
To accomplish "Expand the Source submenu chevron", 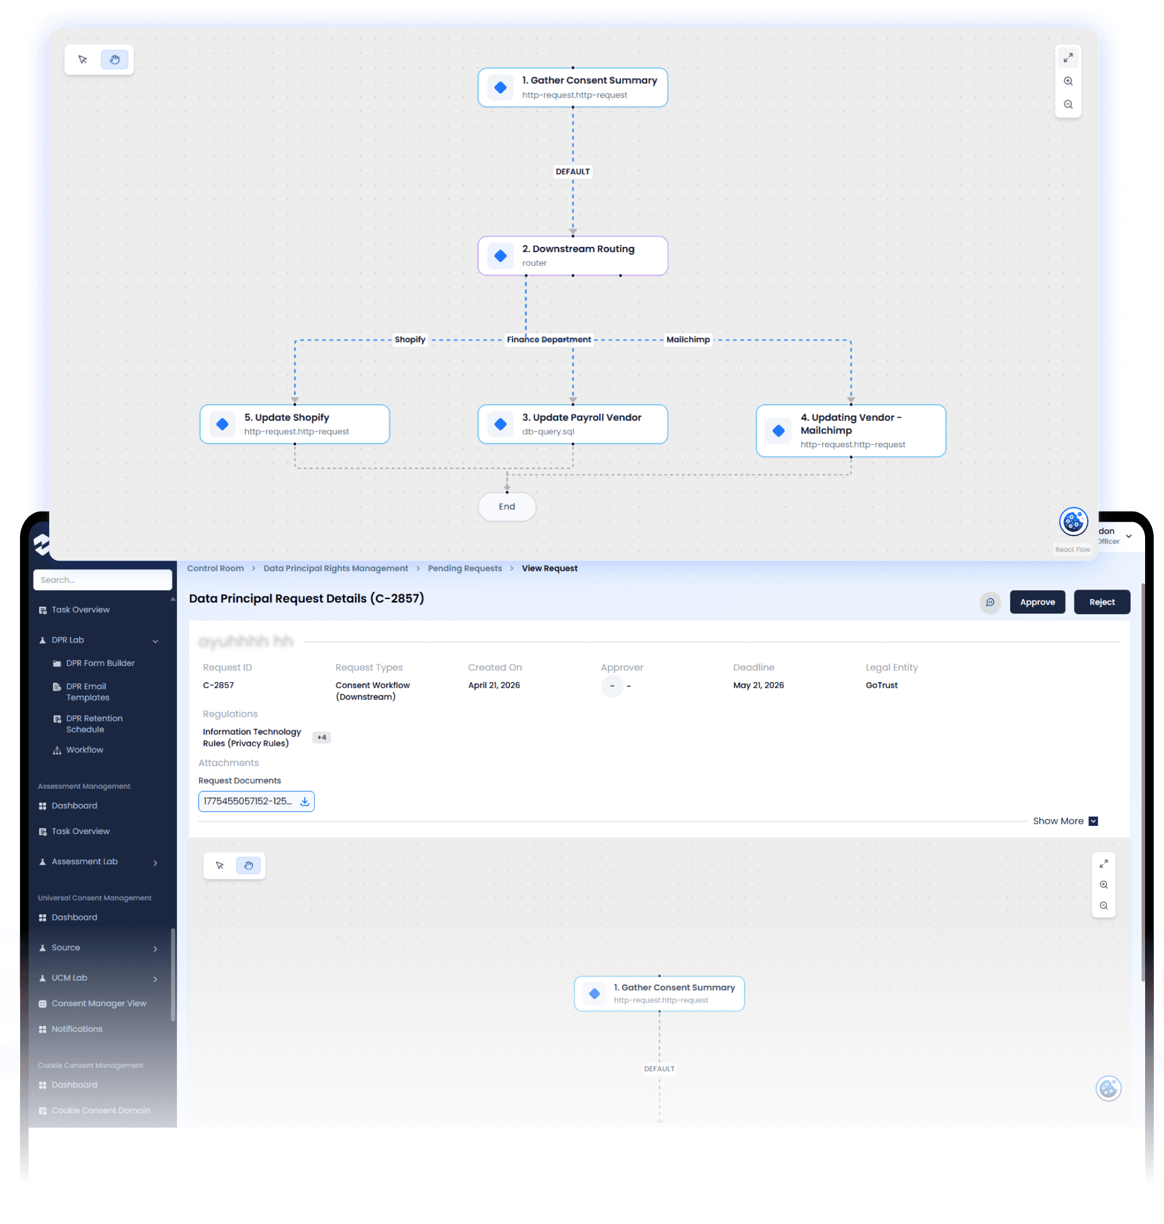I will point(156,949).
